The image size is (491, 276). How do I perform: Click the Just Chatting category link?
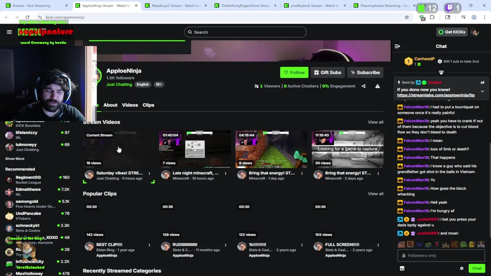[x=119, y=84]
